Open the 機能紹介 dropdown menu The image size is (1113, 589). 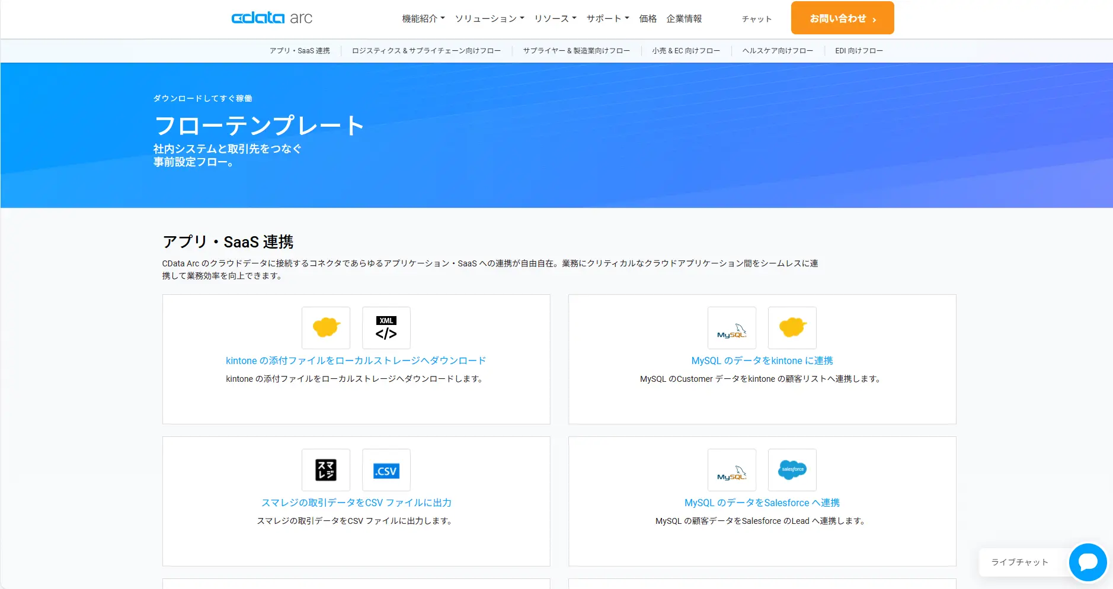[421, 18]
